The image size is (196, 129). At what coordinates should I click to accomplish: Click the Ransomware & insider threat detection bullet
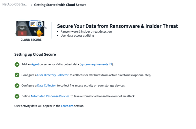pyautogui.click(x=86, y=32)
